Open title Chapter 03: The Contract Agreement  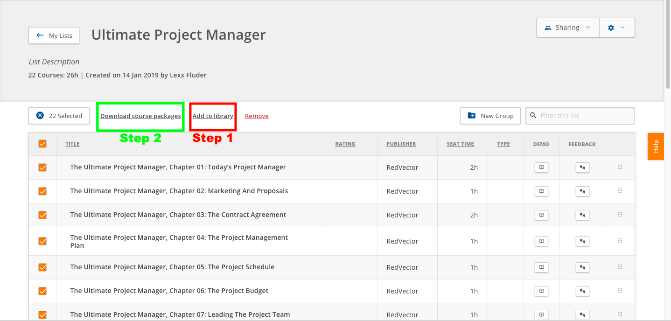coord(178,215)
